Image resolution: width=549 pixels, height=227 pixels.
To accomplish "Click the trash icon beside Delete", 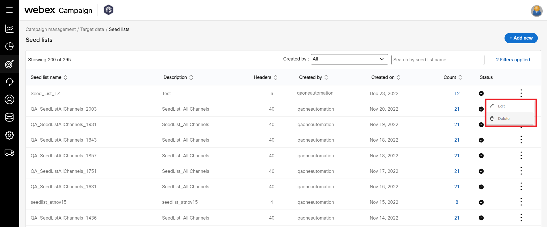I will [x=492, y=118].
